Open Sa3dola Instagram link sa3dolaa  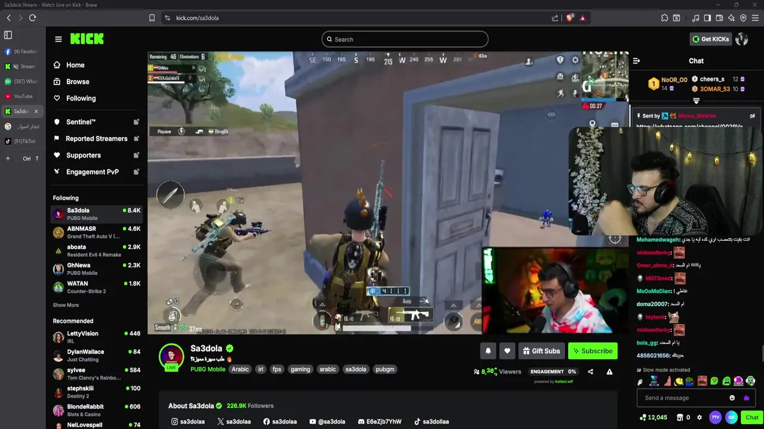pyautogui.click(x=188, y=422)
